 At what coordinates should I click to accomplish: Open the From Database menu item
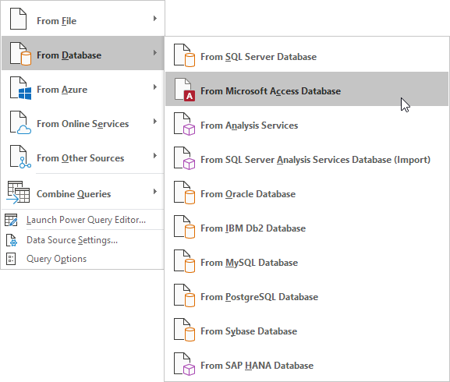coord(83,53)
